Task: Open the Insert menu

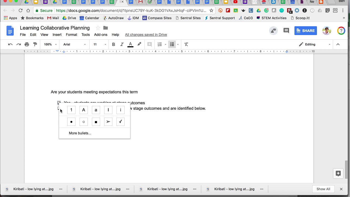Action: [57, 35]
